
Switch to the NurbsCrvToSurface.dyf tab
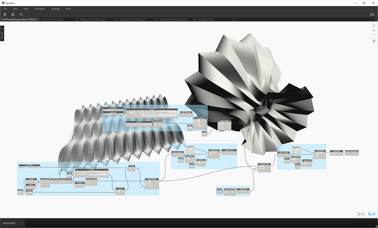[x=132, y=19]
